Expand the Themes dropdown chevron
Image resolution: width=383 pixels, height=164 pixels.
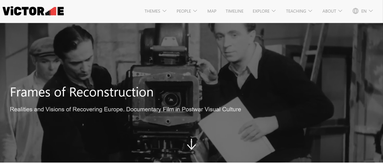164,11
